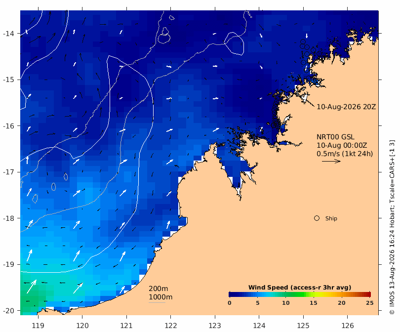Viewport: 400px width, 332px height.
Task: Click the IMOS copyright vertical text
Action: click(x=392, y=227)
